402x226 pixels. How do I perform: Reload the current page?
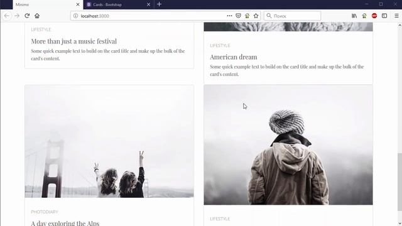click(x=27, y=16)
